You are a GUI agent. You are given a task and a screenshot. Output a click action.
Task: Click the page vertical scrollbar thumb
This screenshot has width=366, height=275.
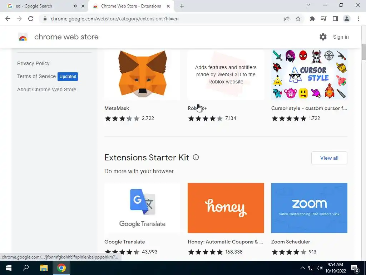pos(363,52)
